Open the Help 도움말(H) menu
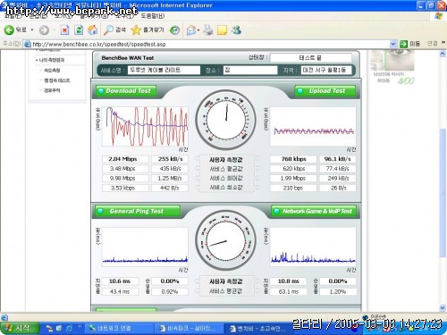 coord(153,16)
